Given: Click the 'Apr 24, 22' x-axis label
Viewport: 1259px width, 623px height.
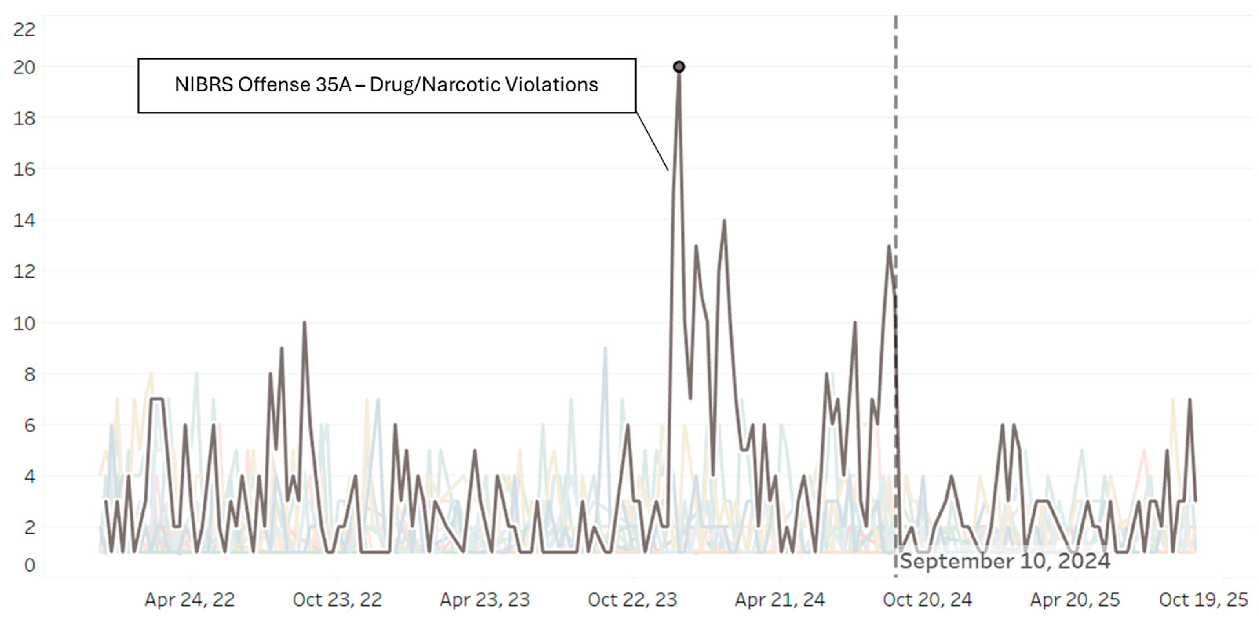Looking at the screenshot, I should (190, 599).
